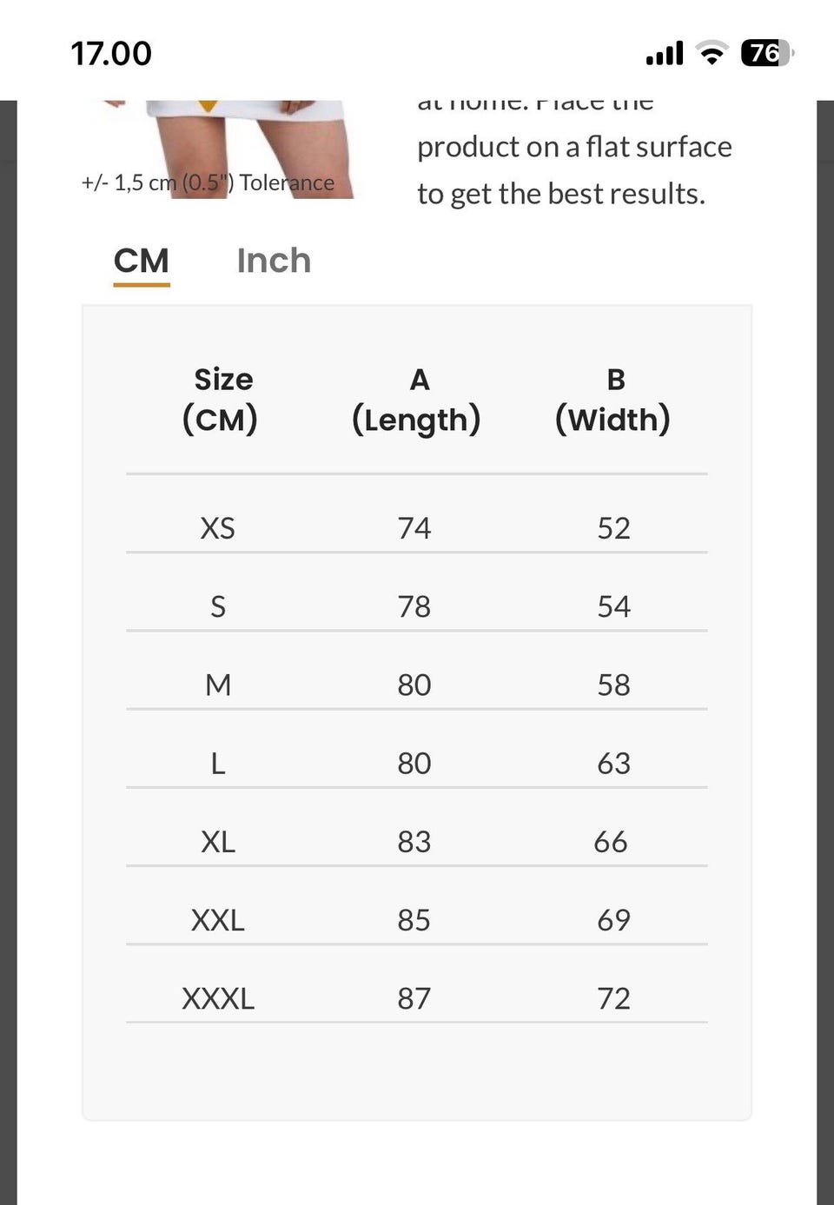Click the B (Width) column header
The image size is (834, 1205).
(613, 400)
